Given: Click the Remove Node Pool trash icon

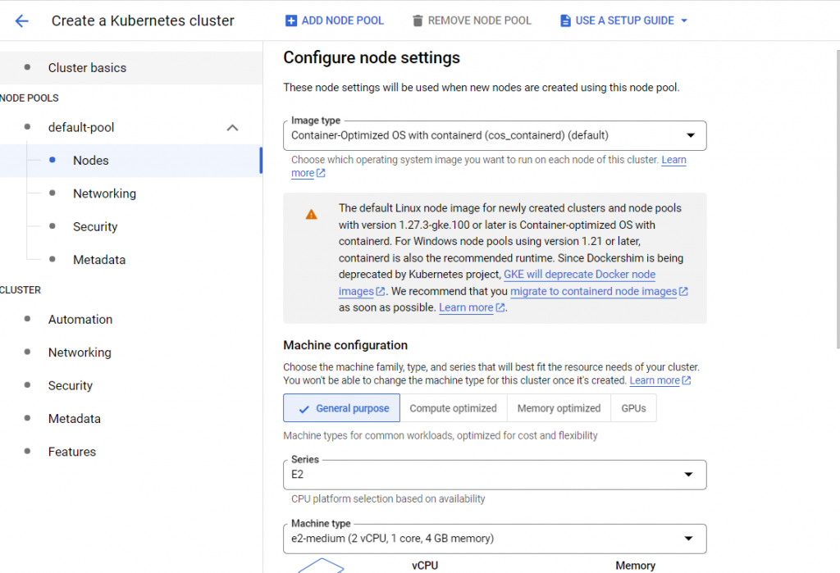Looking at the screenshot, I should 418,20.
